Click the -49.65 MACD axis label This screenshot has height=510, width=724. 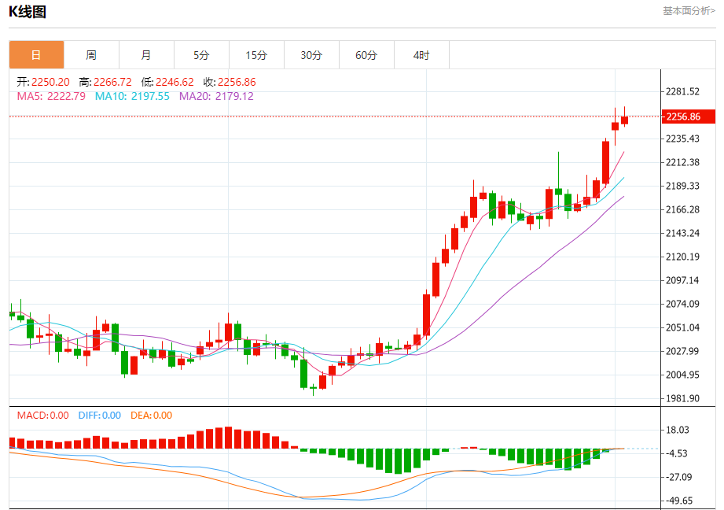[678, 501]
